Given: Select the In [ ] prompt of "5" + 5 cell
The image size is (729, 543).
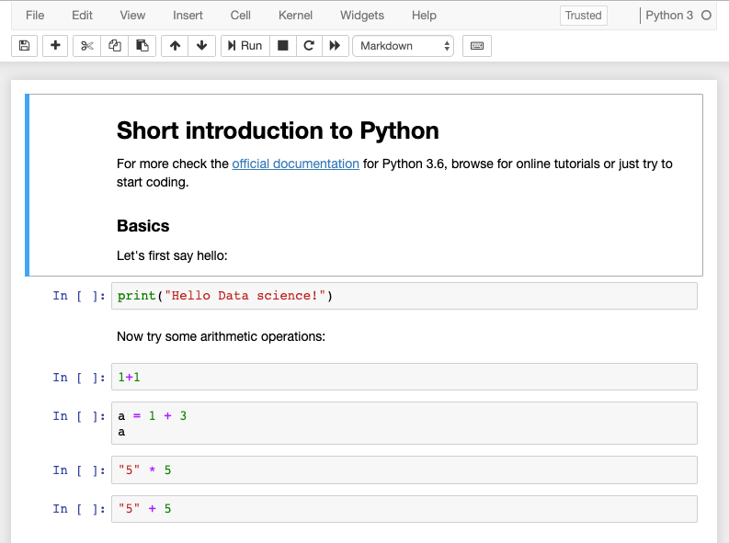Looking at the screenshot, I should [79, 509].
